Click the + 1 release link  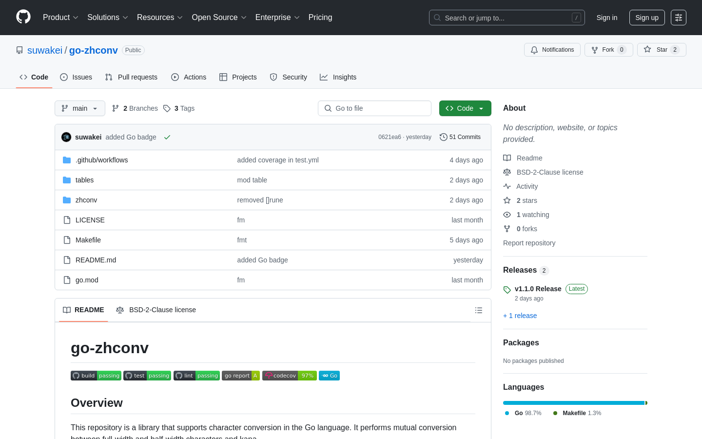tap(520, 316)
